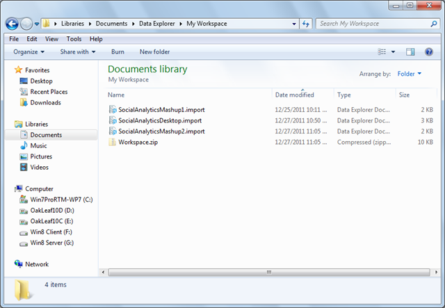Open address bar history dropdown
This screenshot has height=308, width=445.
coord(294,24)
